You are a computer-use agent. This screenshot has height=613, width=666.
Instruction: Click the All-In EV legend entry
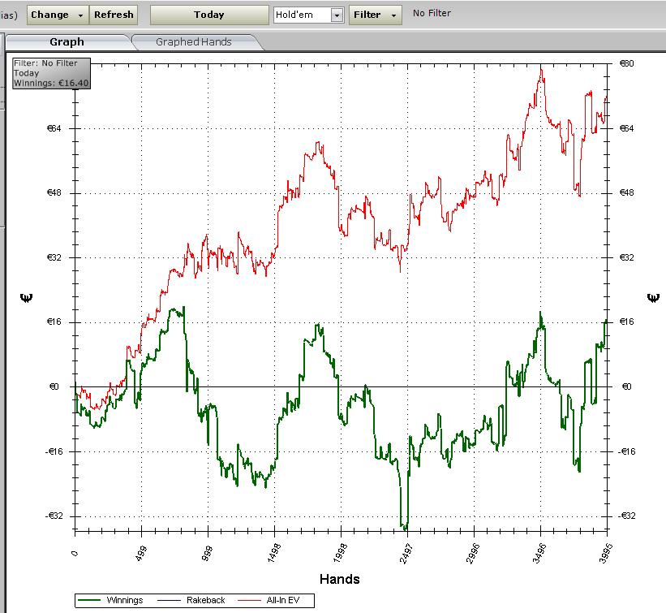tap(269, 600)
